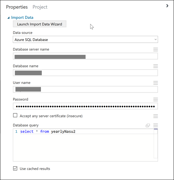Collapse the properties pane with the arrow
Screen dimensions: 174x180
167,6
